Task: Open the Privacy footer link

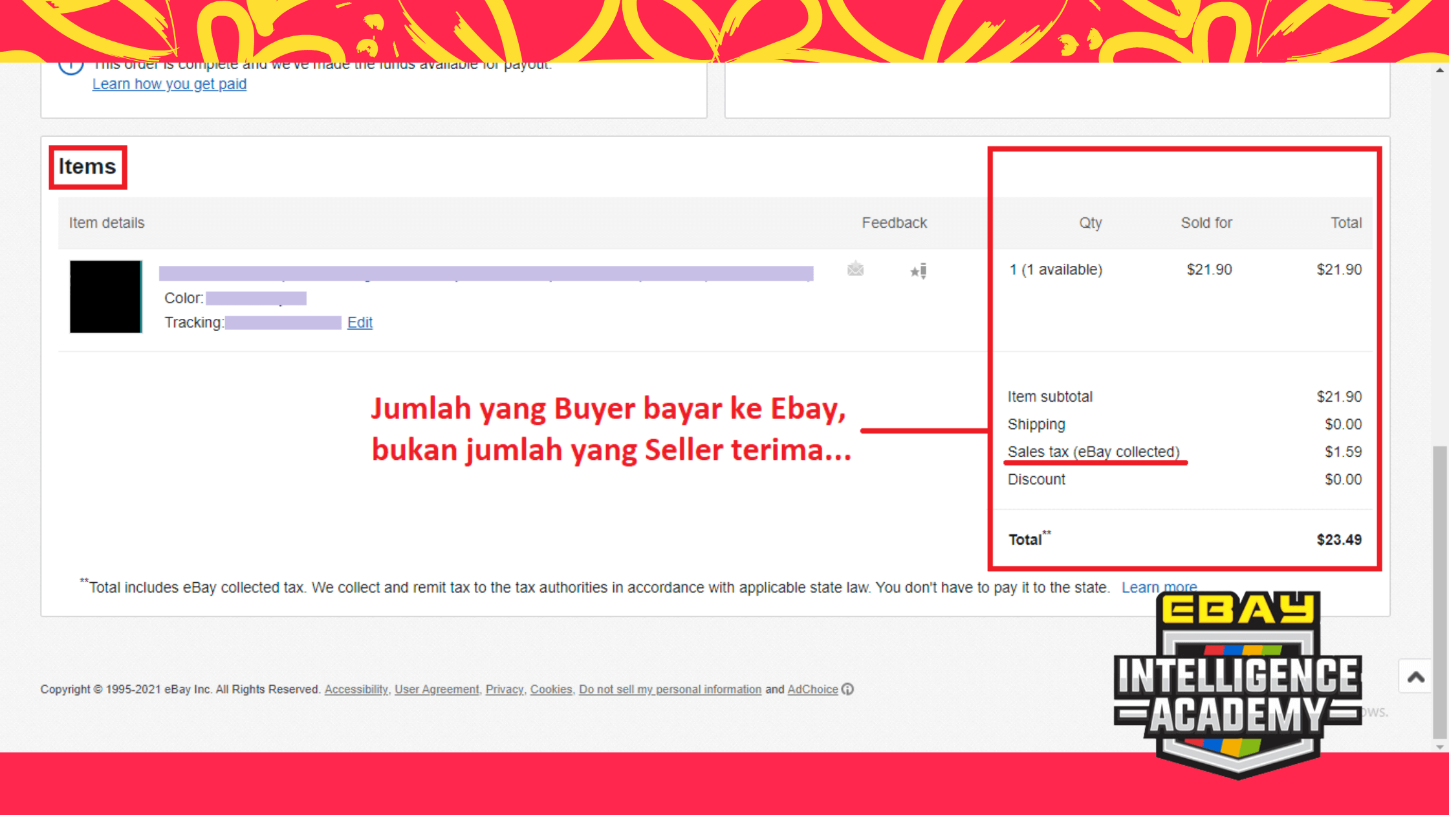Action: click(x=504, y=690)
